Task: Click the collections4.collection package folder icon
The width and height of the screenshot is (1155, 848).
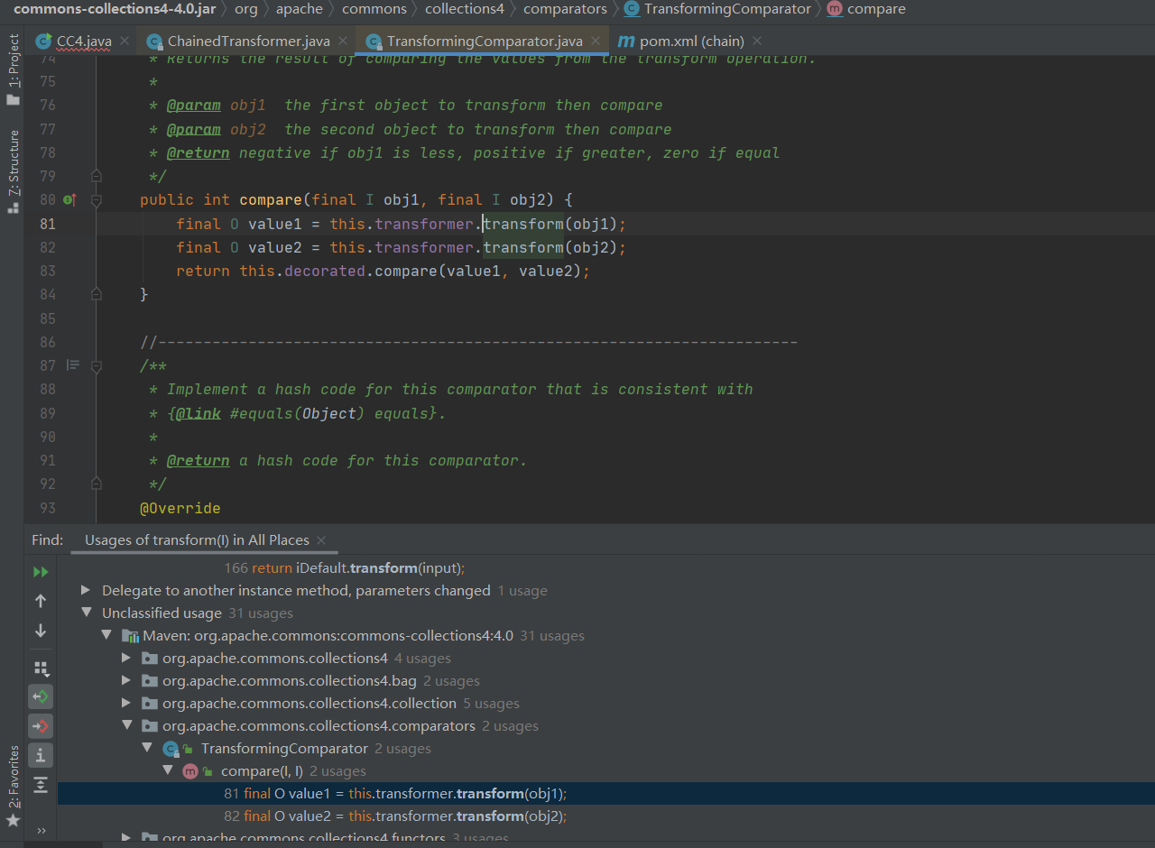Action: (x=150, y=704)
